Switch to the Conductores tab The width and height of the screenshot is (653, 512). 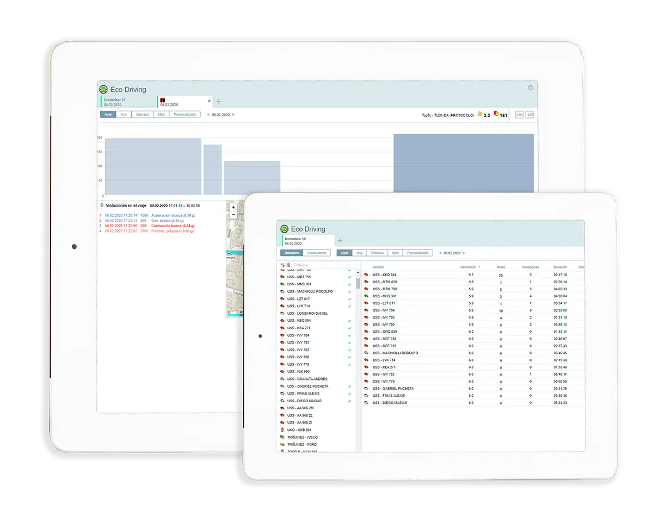click(x=317, y=253)
